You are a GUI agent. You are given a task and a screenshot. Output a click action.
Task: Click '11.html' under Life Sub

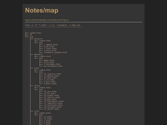coord(48,119)
